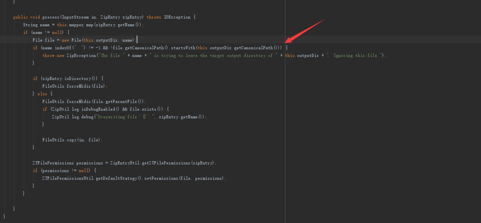Image resolution: width=481 pixels, height=223 pixels.
Task: Click the else keyword
Action: (x=43, y=94)
